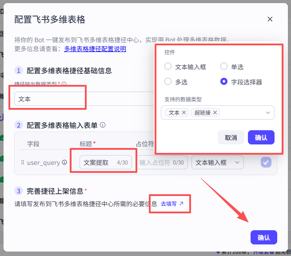This screenshot has width=291, height=256.
Task: Open the 多维表格捷径配置说明 link
Action: (95, 49)
